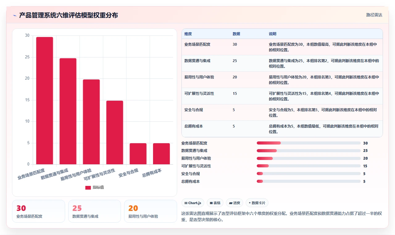Click value 15 in the table
The width and height of the screenshot is (395, 235).
(x=235, y=94)
